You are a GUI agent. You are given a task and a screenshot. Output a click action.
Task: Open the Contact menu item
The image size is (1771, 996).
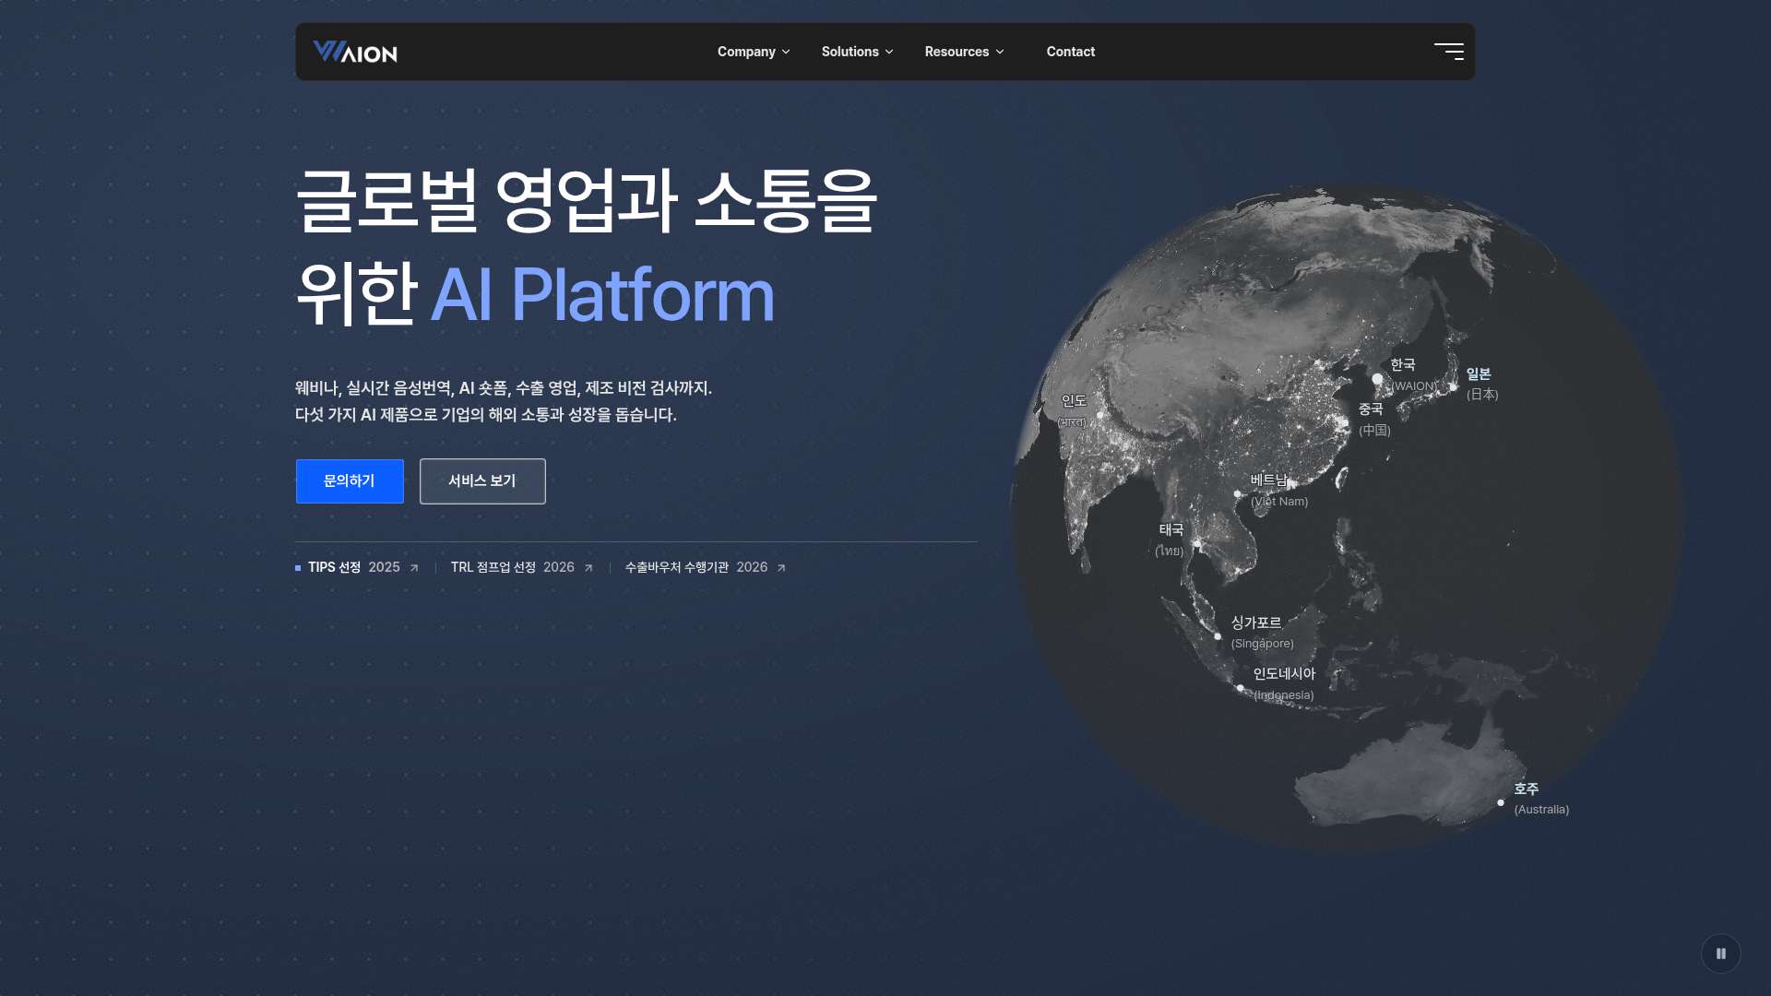tap(1070, 52)
